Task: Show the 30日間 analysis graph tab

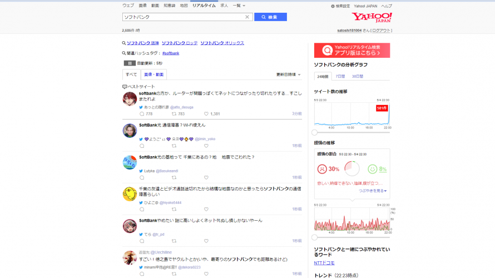Action: coord(358,76)
